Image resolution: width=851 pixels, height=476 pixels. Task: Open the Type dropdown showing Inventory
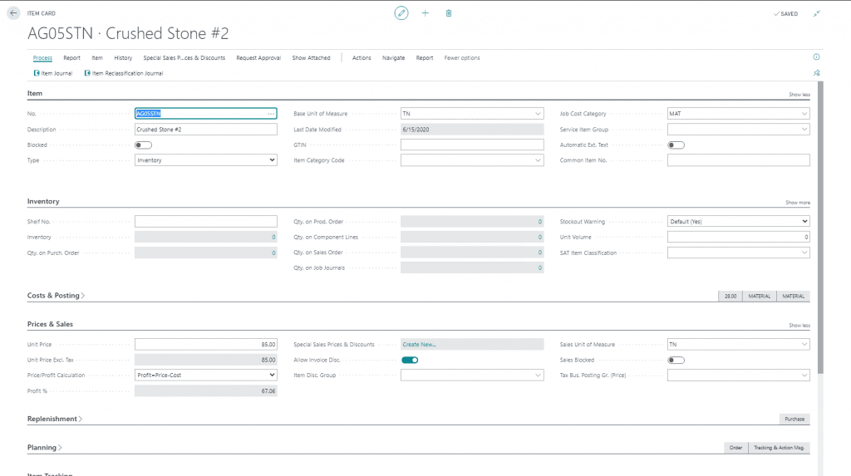[206, 160]
